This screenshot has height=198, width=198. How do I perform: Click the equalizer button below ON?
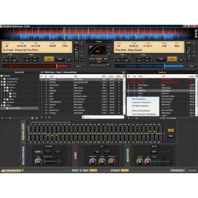(x=171, y=136)
